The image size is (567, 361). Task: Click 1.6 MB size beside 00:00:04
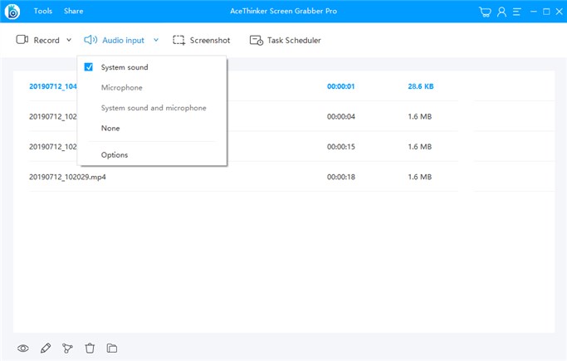coord(420,116)
